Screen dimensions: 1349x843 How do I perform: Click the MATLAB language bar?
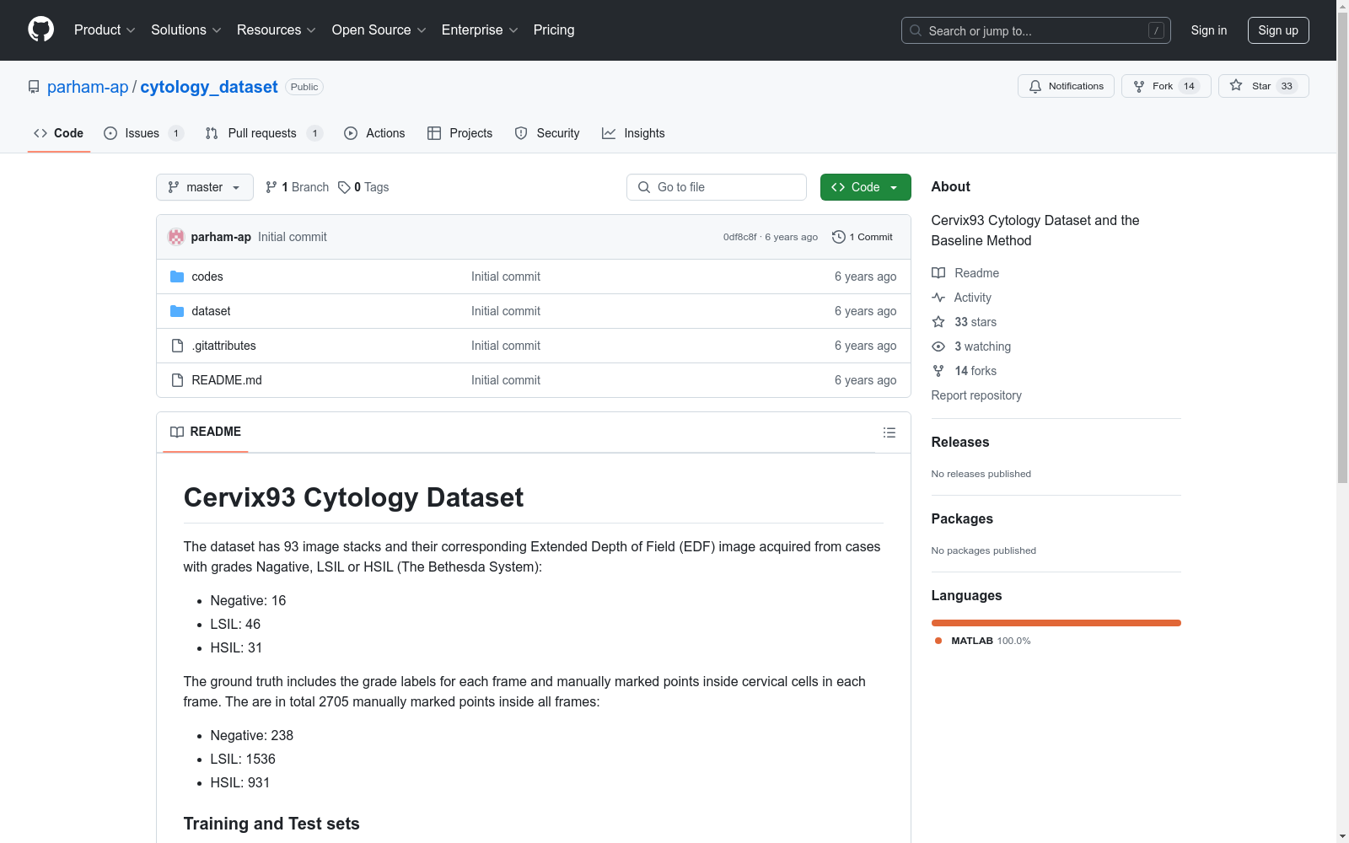click(1056, 623)
